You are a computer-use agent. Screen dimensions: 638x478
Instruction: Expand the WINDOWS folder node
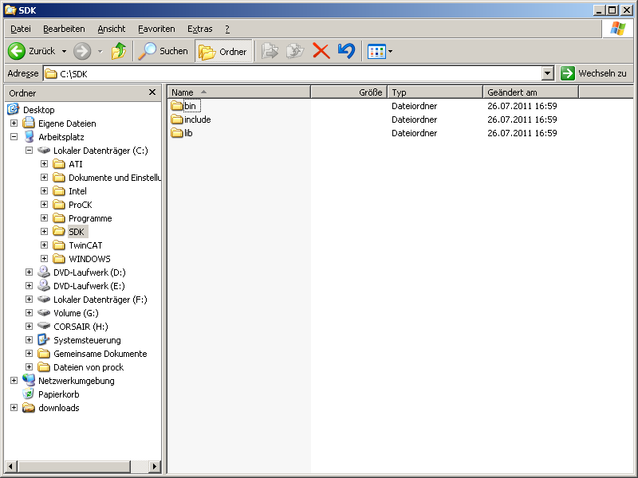pyautogui.click(x=45, y=258)
